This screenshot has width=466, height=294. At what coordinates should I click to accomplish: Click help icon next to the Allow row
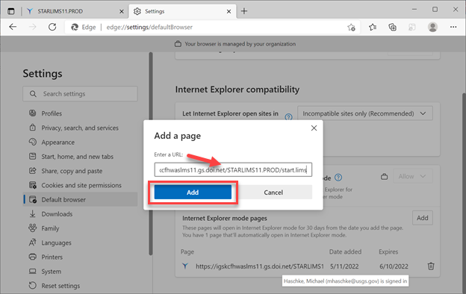(338, 178)
